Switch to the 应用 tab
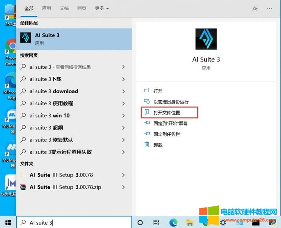Viewport: 281px width, 228px height. [47, 8]
